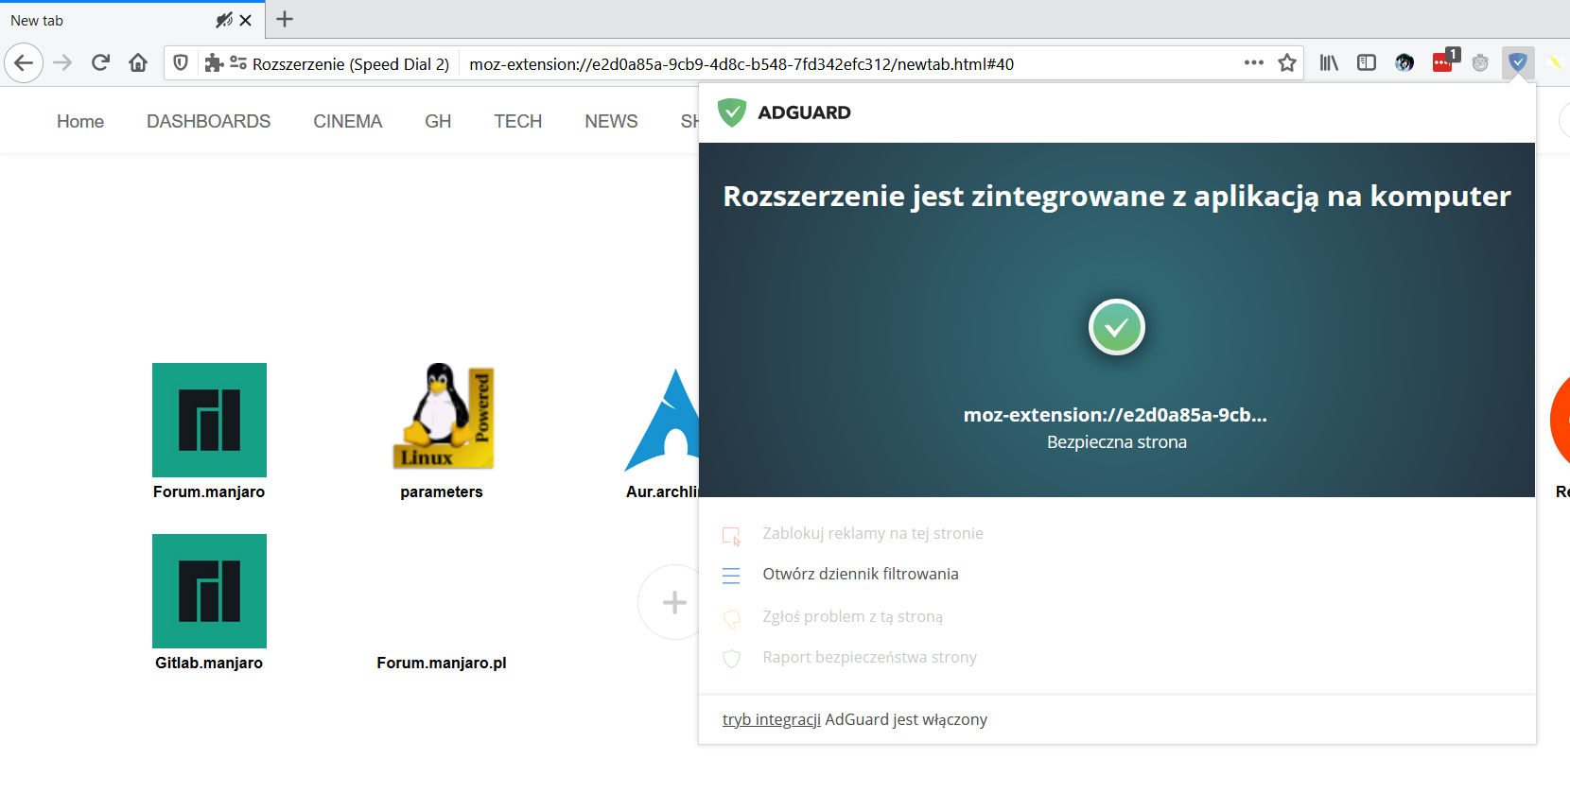Choose Zgłoś problem z tą stroną
This screenshot has width=1570, height=793.
[x=853, y=617]
